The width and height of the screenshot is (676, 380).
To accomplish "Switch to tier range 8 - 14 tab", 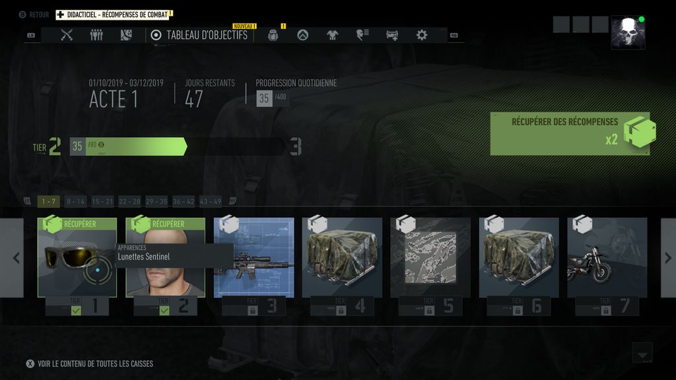I will coord(75,201).
